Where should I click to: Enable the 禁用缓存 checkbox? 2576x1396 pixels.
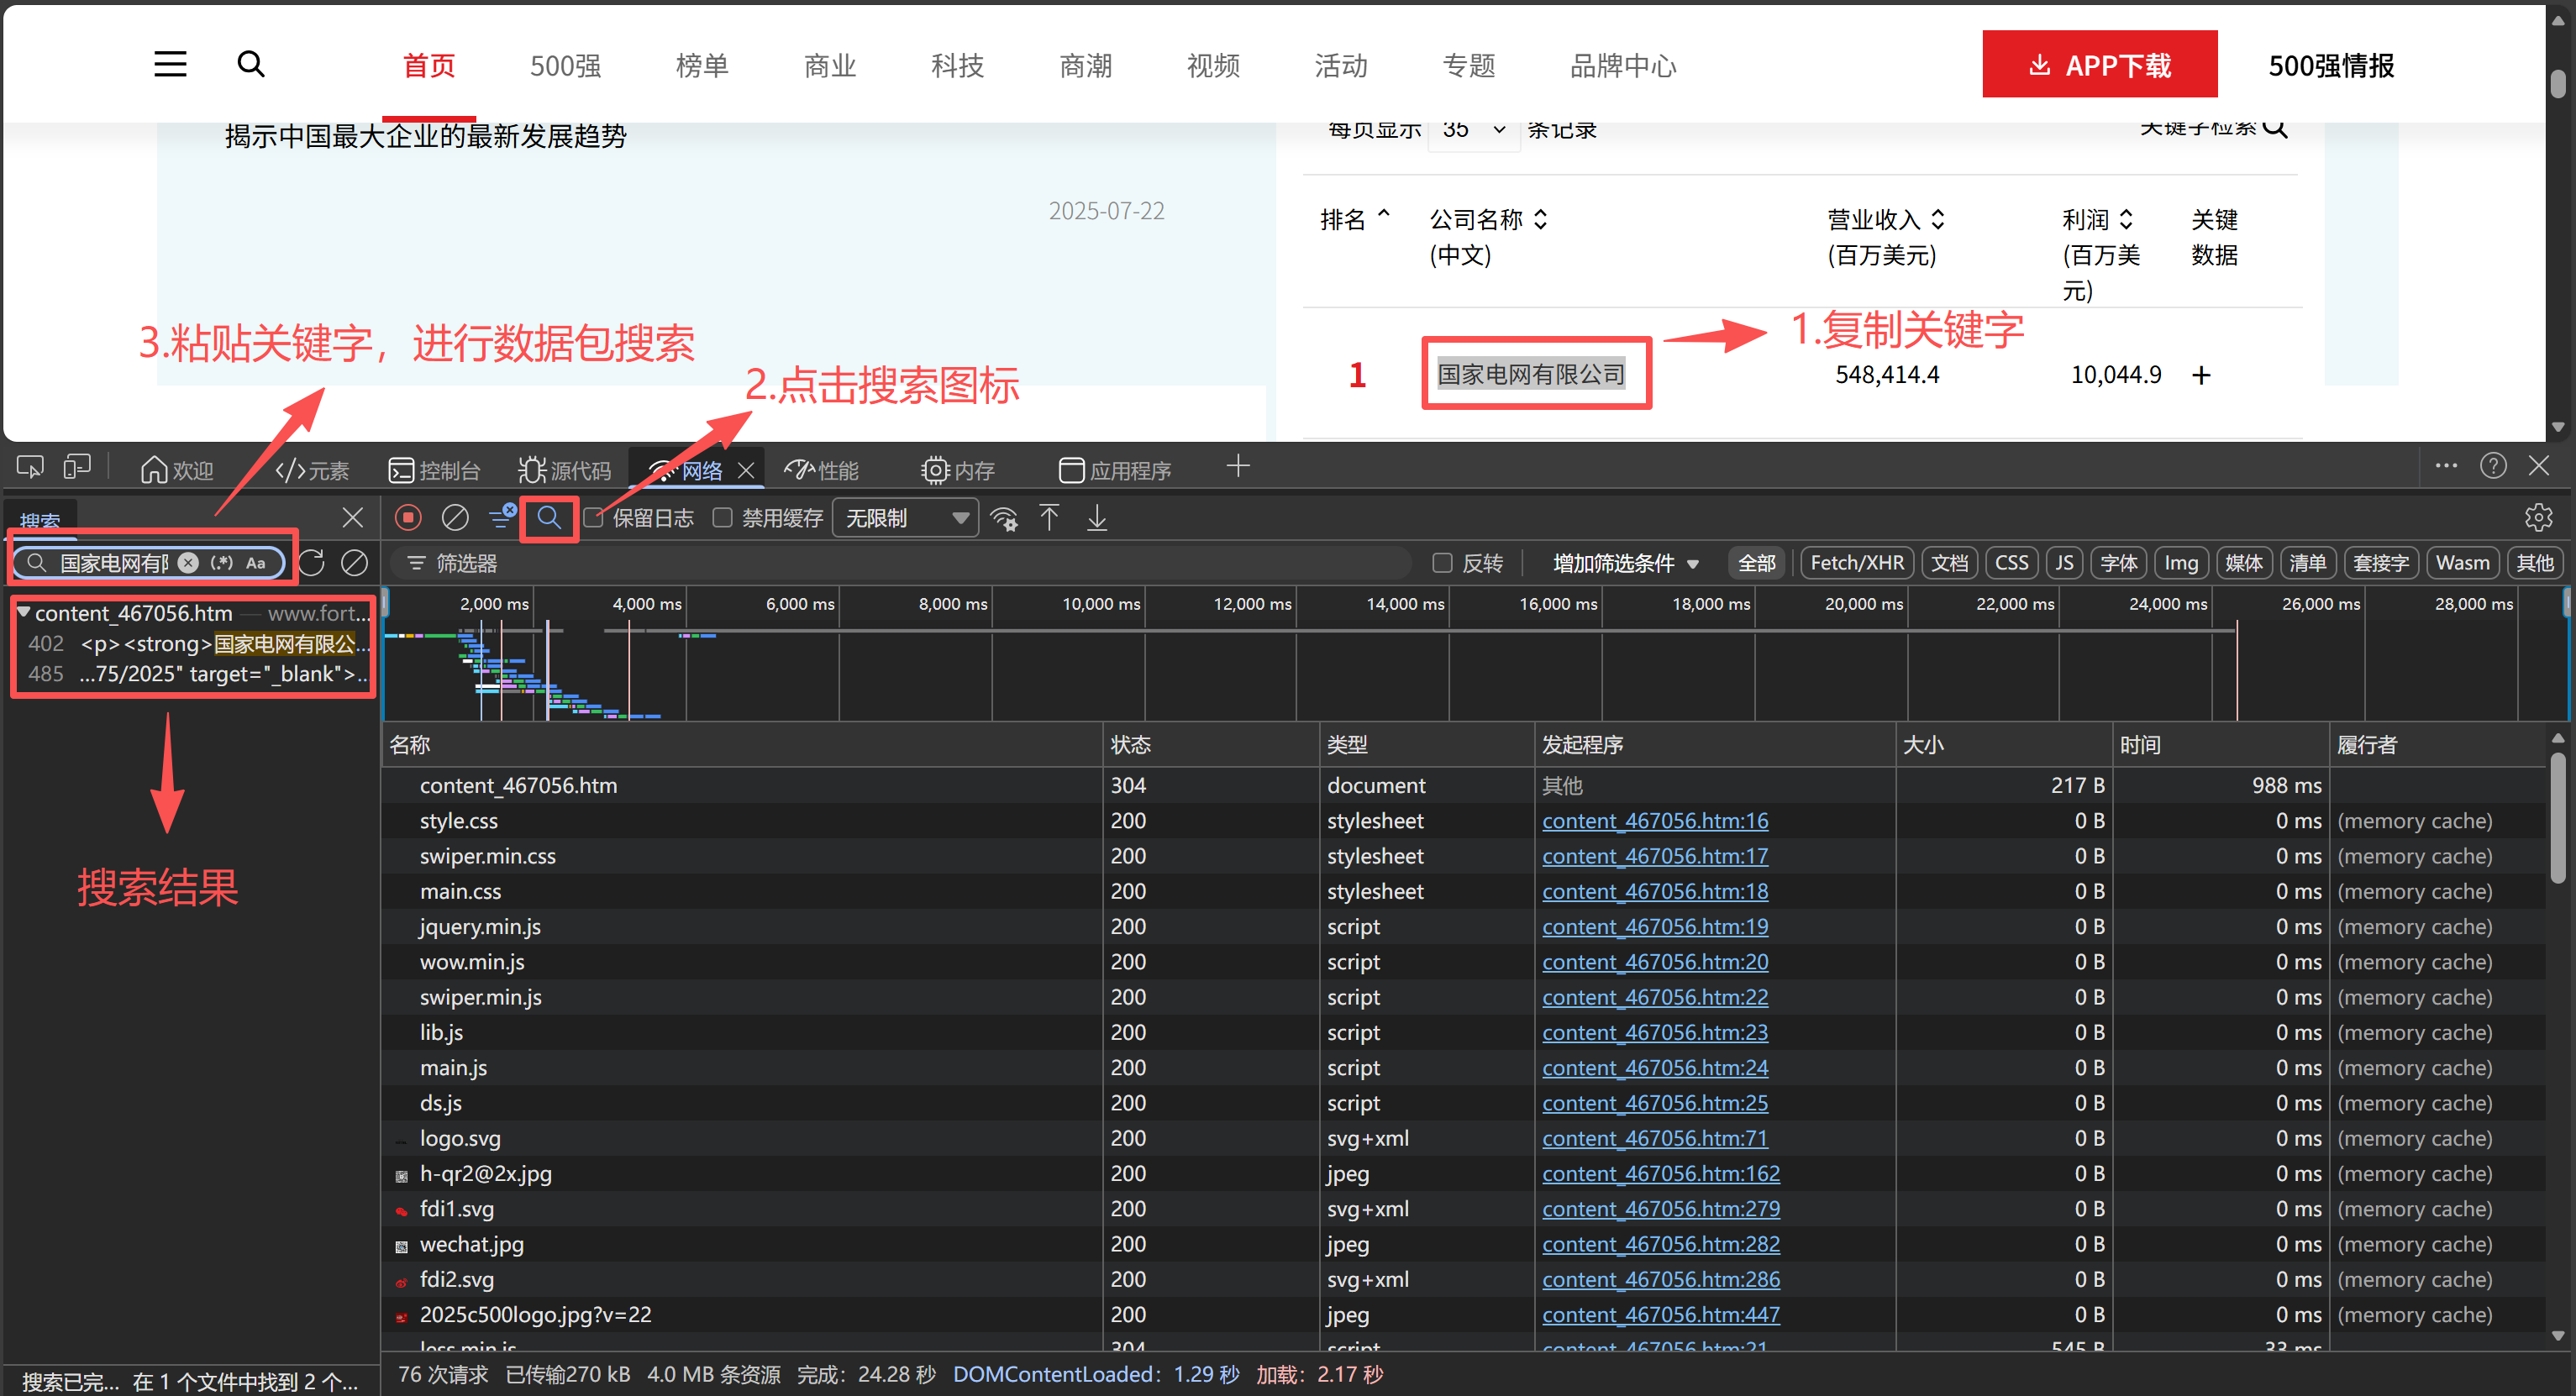pos(723,518)
